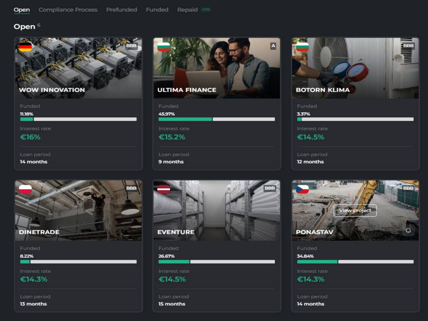Click the Bulgarian flag on BOTORN KLIMA card
Image resolution: width=428 pixels, height=321 pixels.
pos(302,47)
